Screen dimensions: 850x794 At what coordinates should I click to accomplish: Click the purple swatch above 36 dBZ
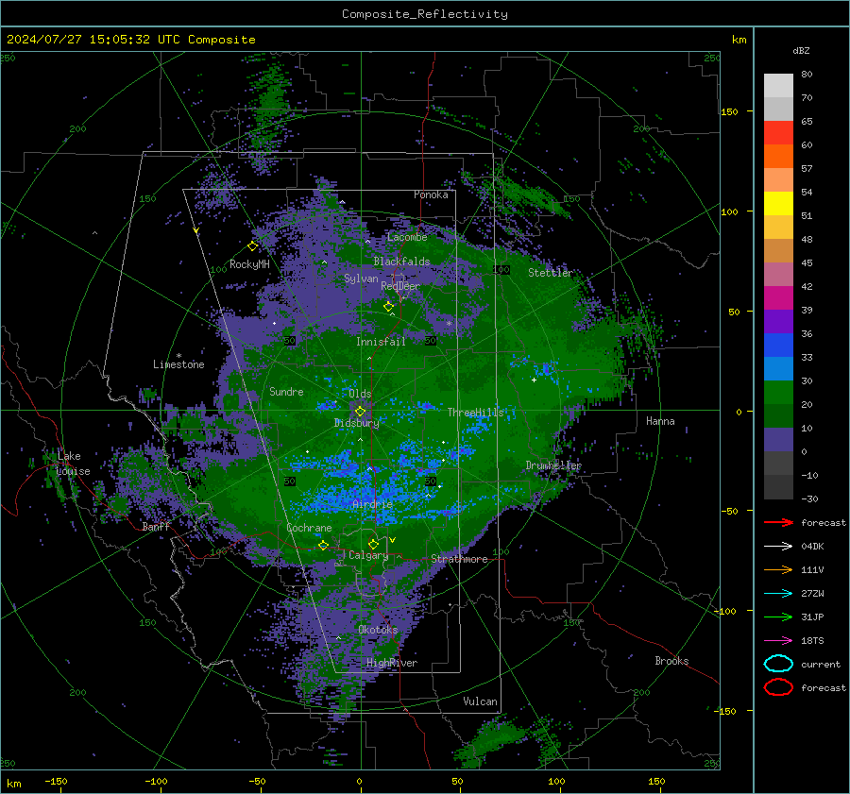[x=778, y=321]
